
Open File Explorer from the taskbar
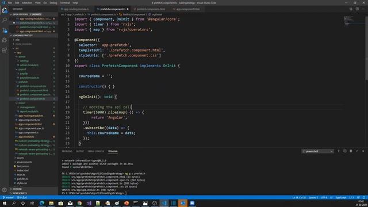[51, 203]
